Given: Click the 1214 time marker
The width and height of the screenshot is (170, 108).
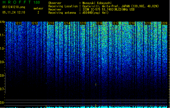Looking at the screenshot, I should click(x=67, y=23).
